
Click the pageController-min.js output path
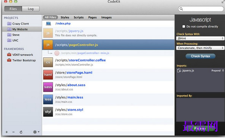[85, 53]
